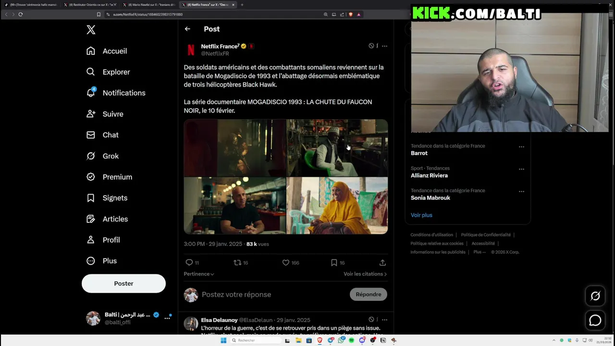Click the Répondre button
This screenshot has width=615, height=346.
tap(369, 295)
